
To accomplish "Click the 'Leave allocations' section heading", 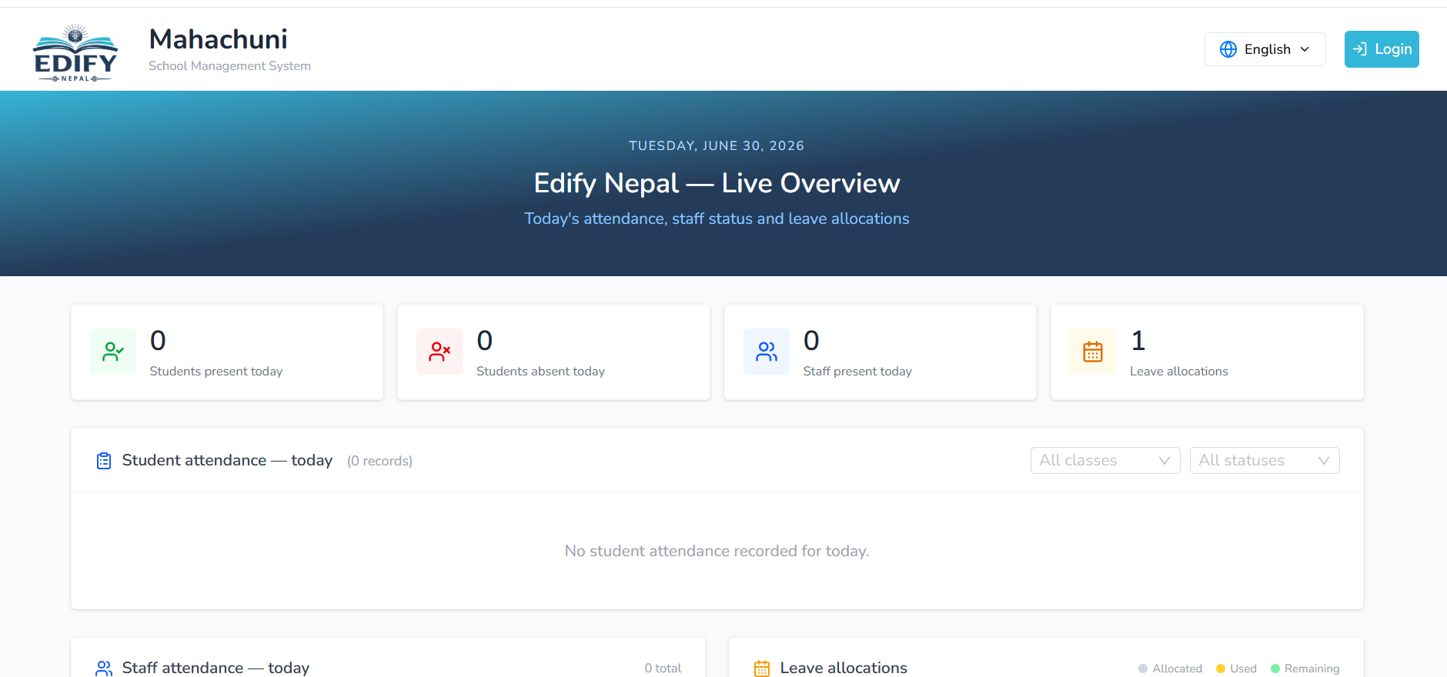I will (x=844, y=668).
